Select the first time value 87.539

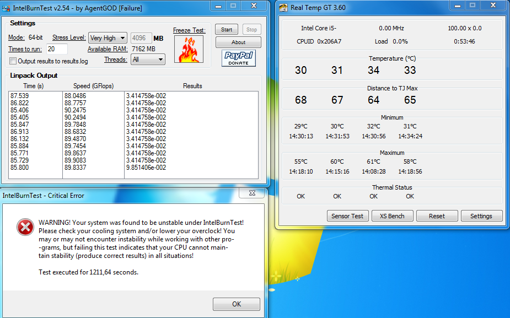click(x=19, y=96)
